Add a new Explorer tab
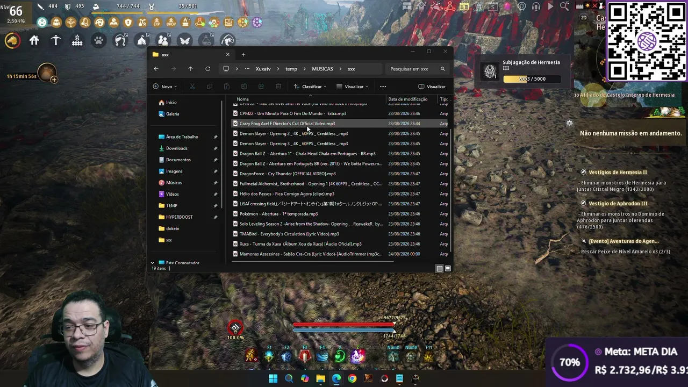The width and height of the screenshot is (688, 387). 243,54
